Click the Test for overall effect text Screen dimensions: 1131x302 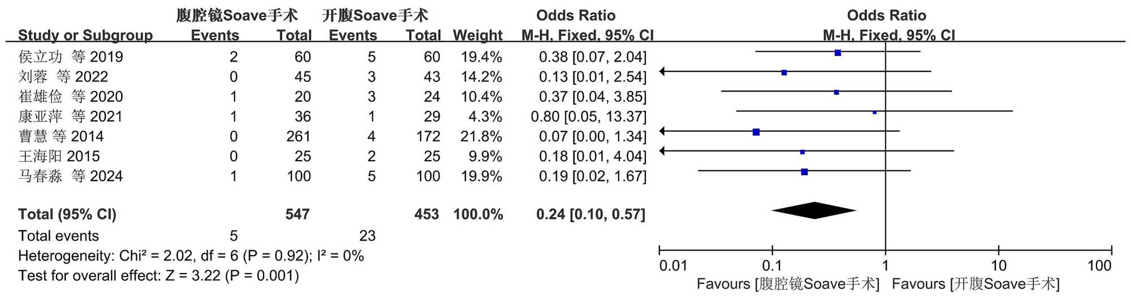click(x=158, y=275)
